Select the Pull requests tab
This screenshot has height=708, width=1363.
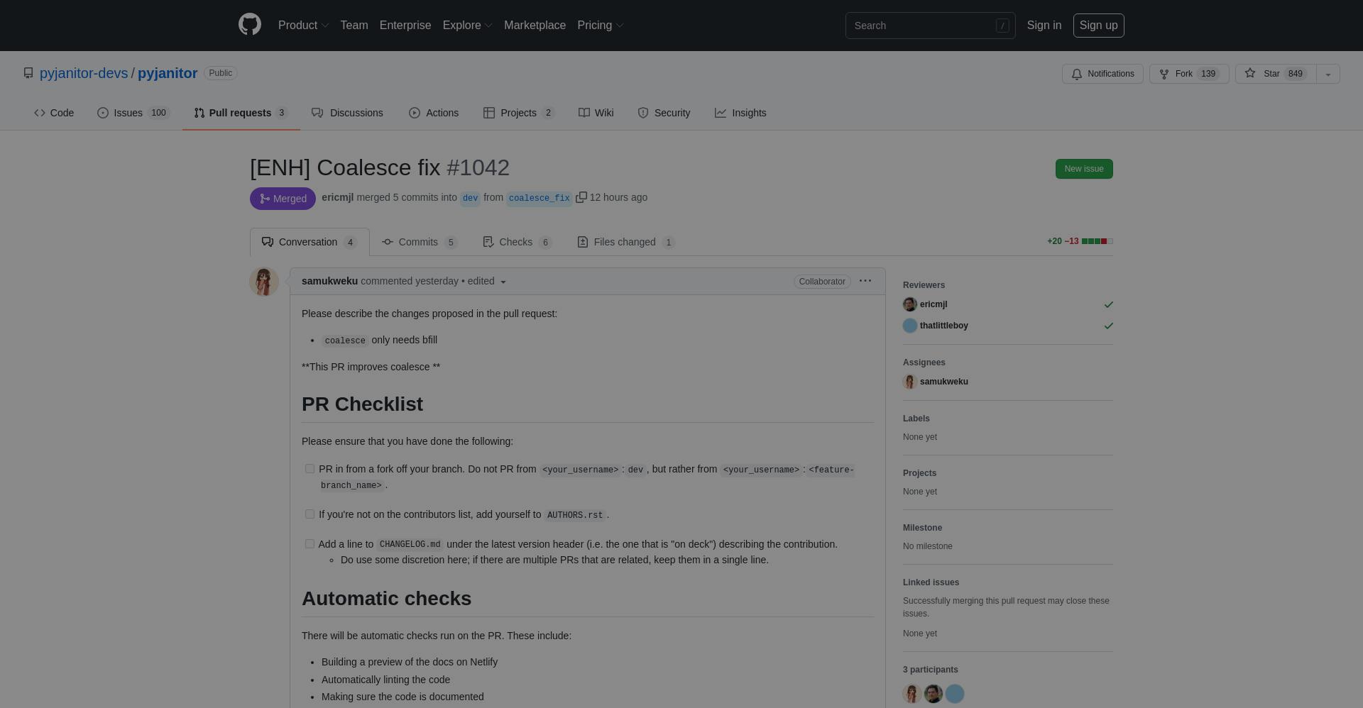[241, 113]
